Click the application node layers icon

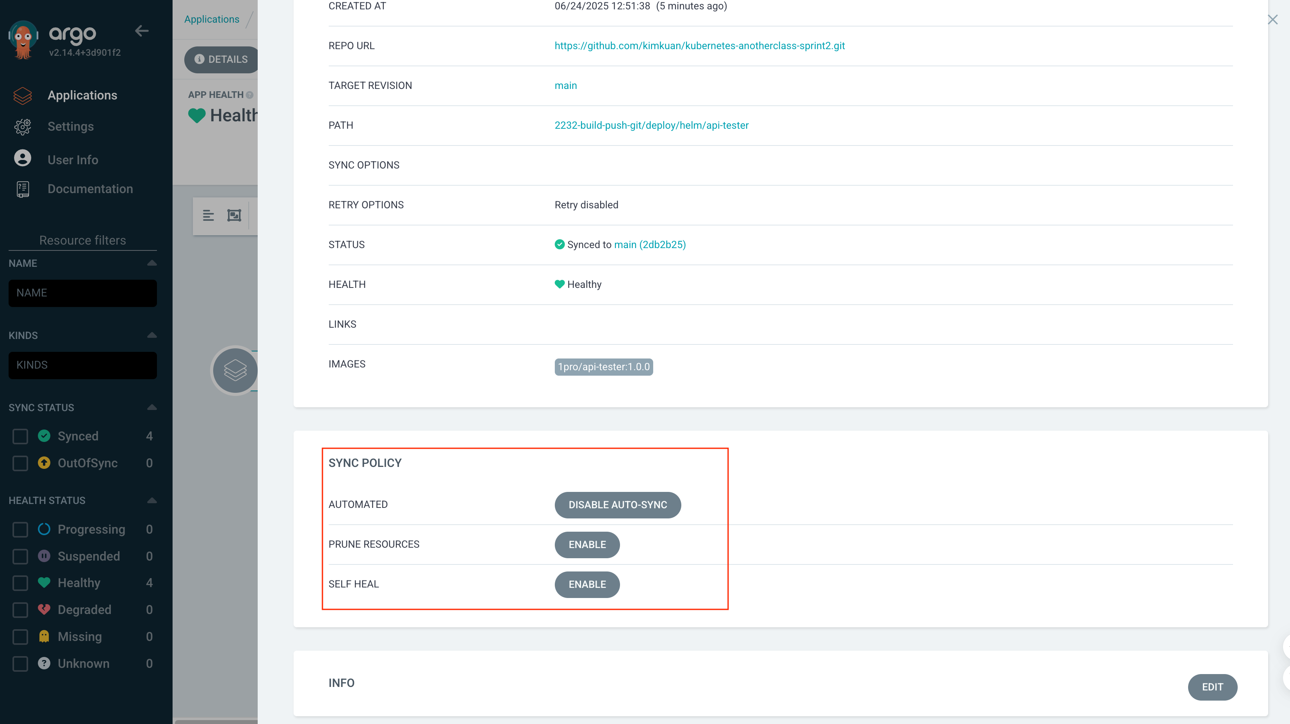point(235,370)
